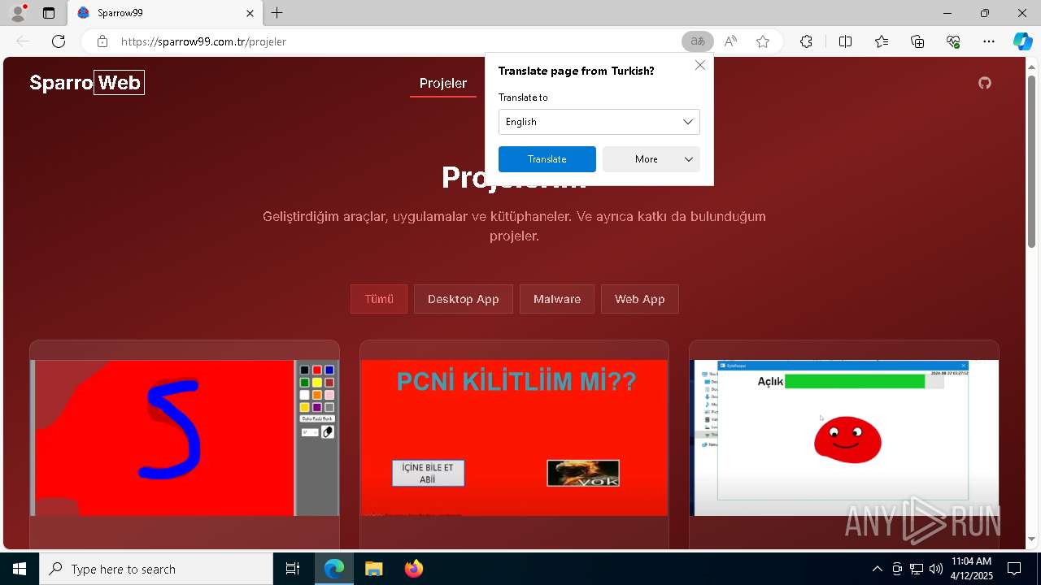Click the address bar URL
Image resolution: width=1041 pixels, height=585 pixels.
(203, 41)
